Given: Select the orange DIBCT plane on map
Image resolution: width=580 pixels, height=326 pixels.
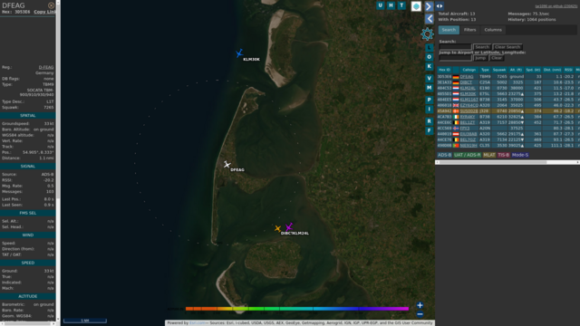Looking at the screenshot, I should pyautogui.click(x=277, y=229).
